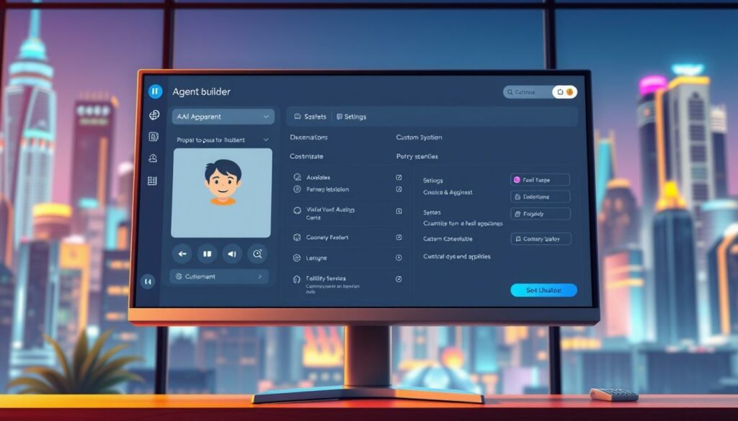Open the AAI Apparent dropdown
This screenshot has width=738, height=421.
click(223, 117)
